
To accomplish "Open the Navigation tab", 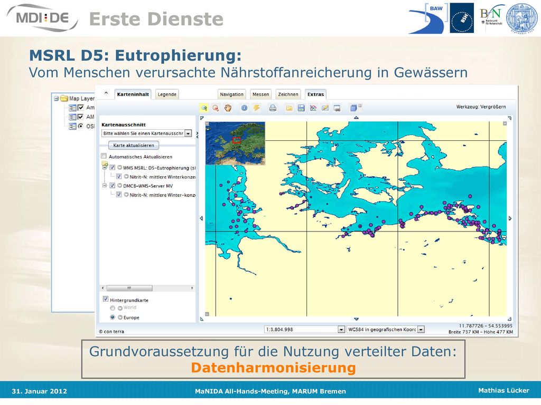I will pos(231,94).
